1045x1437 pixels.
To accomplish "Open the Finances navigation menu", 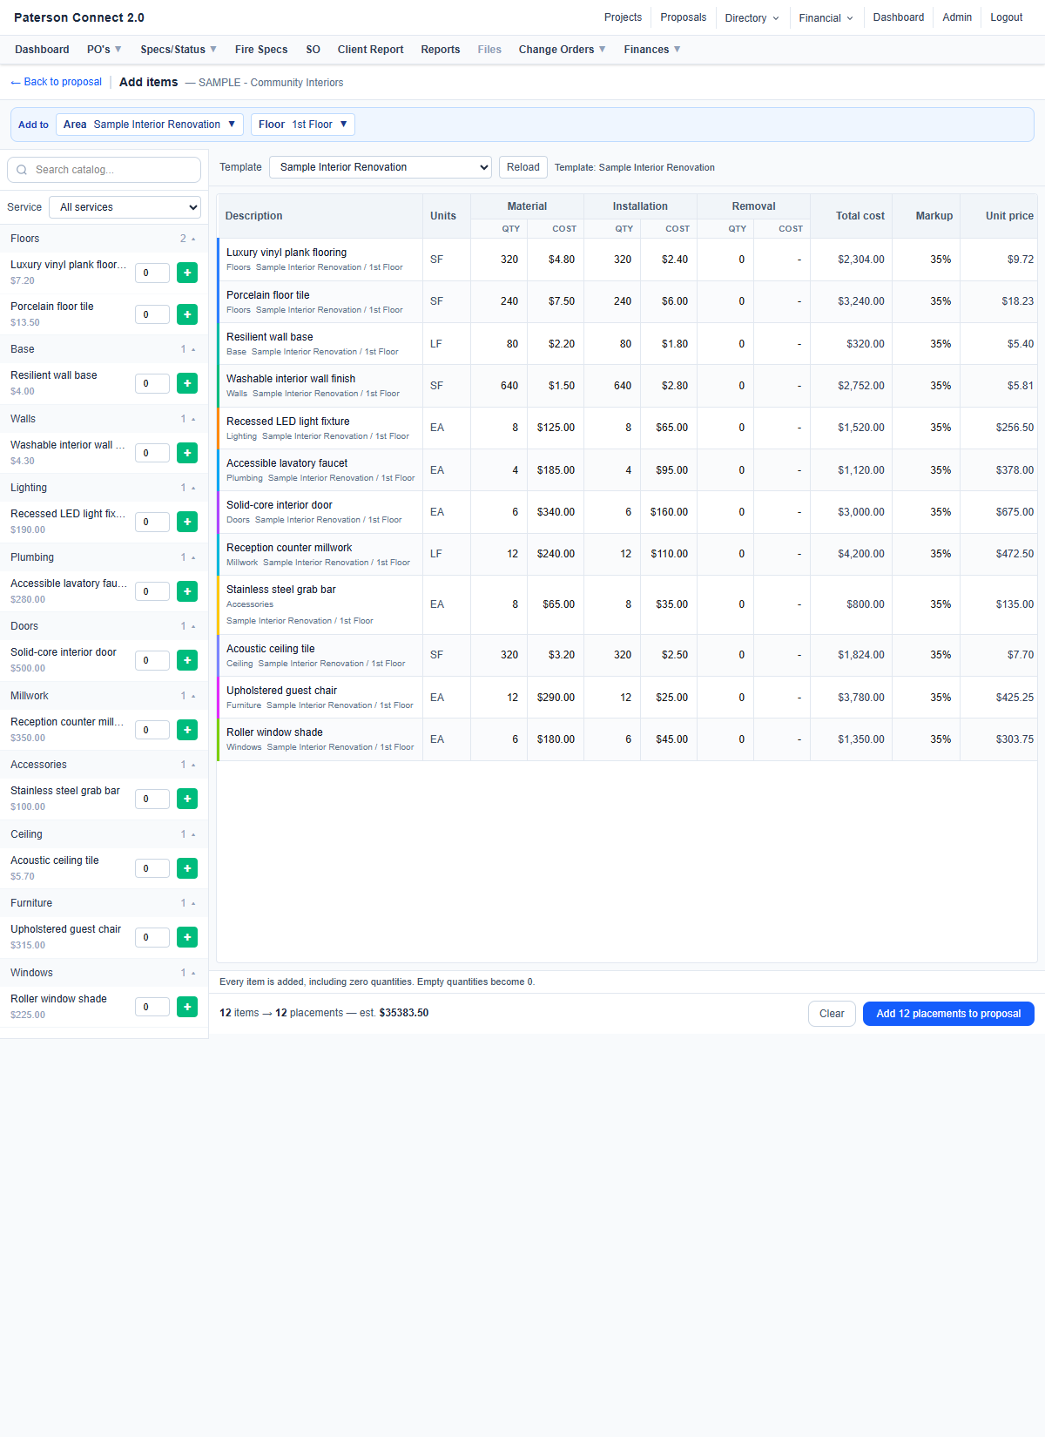I will tap(652, 50).
